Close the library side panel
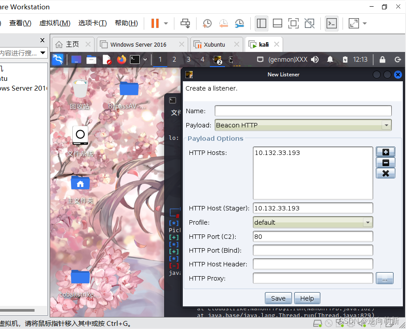406x329 pixels. click(43, 40)
